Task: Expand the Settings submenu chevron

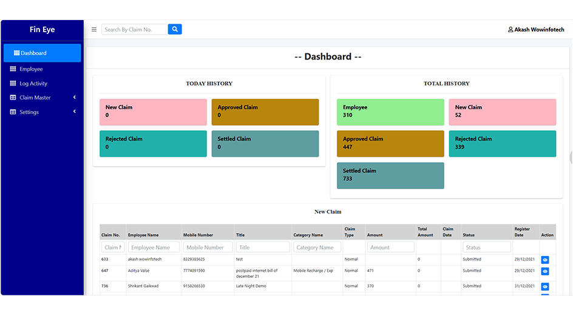Action: tap(75, 112)
